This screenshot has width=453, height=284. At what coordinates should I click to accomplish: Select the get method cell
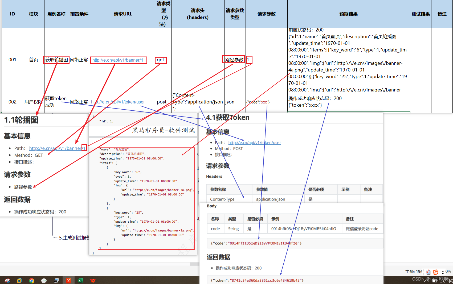click(x=164, y=60)
